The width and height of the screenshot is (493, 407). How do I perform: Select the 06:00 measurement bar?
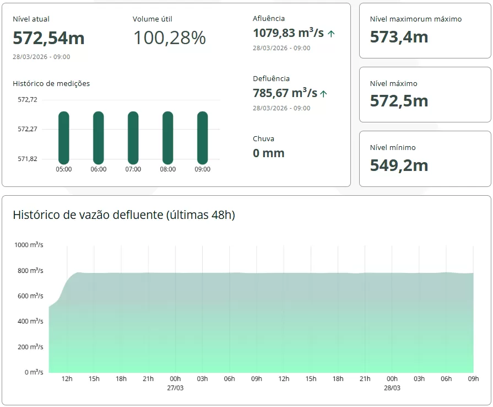click(99, 137)
